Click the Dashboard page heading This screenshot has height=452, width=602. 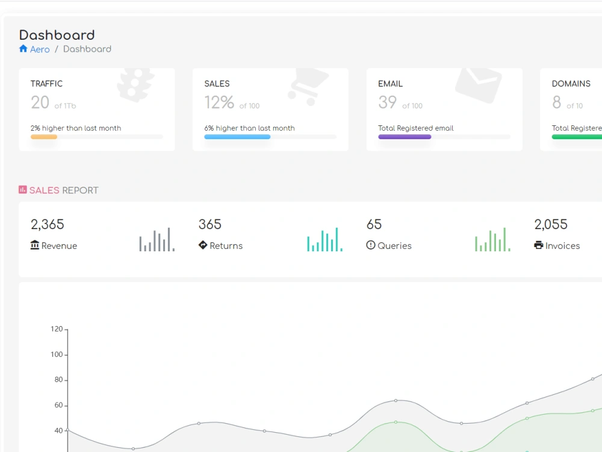(x=57, y=35)
